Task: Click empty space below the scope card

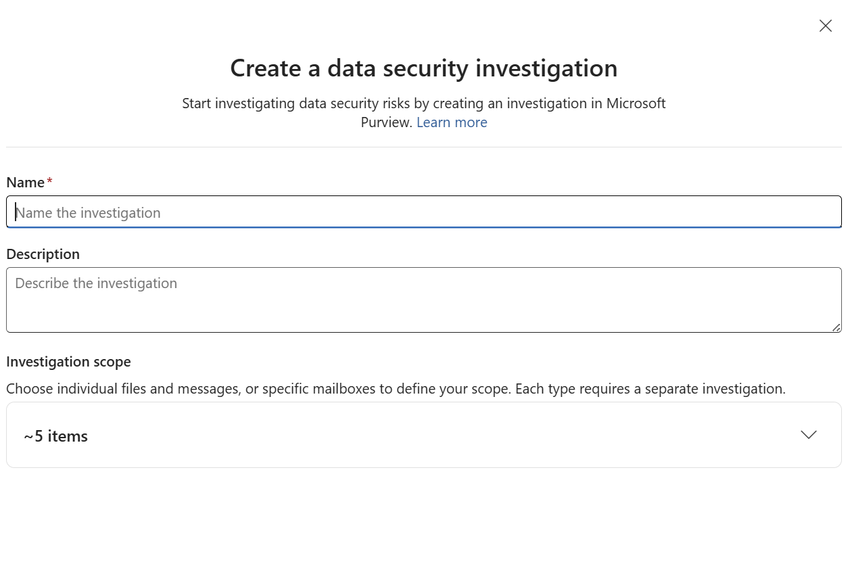Action: coord(423,527)
